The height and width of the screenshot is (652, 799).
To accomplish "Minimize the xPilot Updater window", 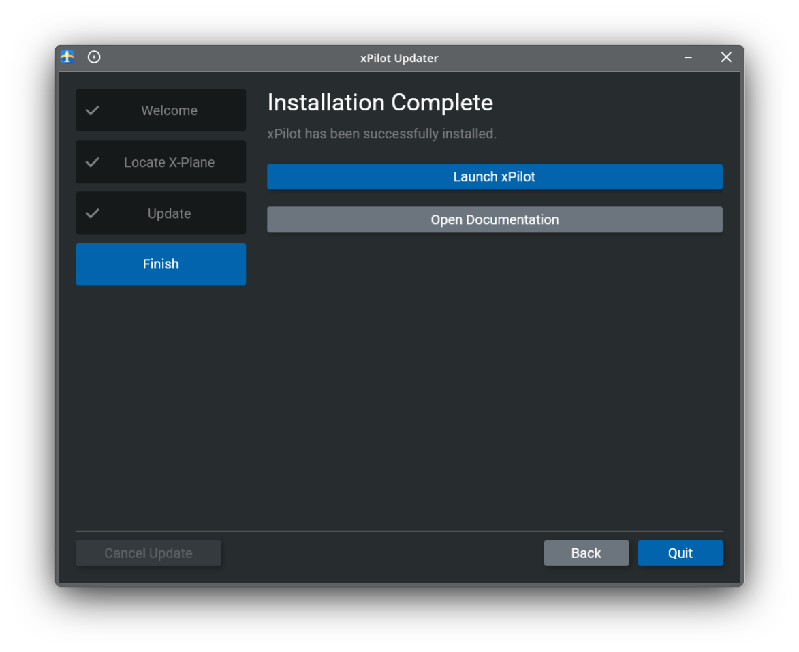I will [688, 57].
